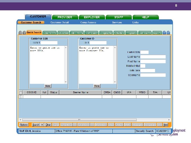Image resolution: width=191 pixels, height=143 pixels.
Task: Click the Clear button
Action: 48,125
